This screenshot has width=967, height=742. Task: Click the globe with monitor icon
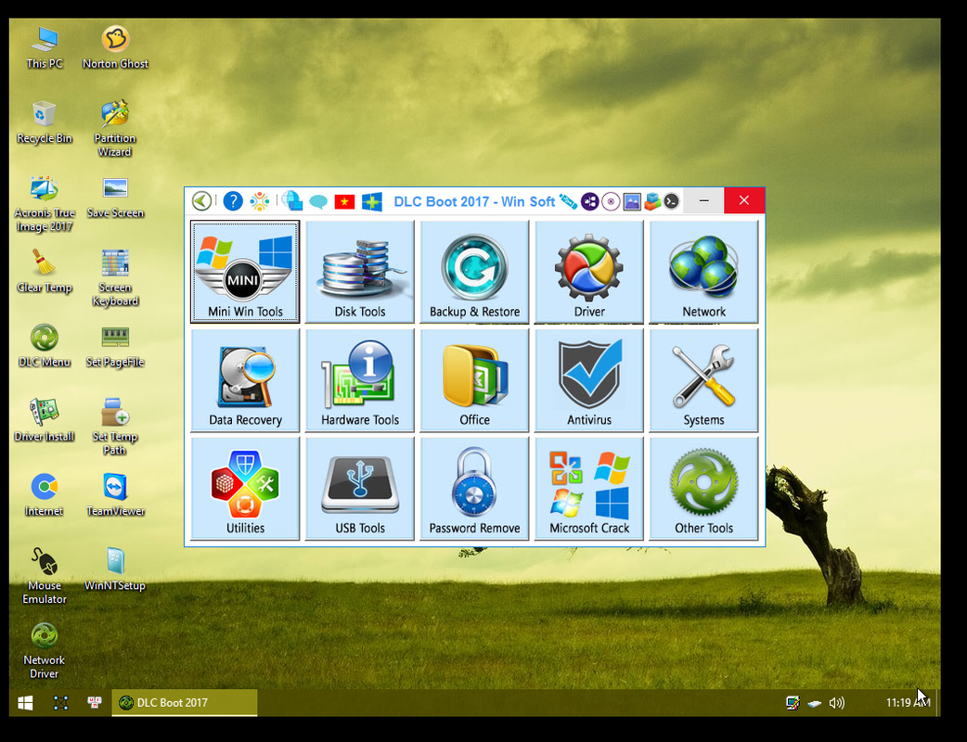(291, 201)
